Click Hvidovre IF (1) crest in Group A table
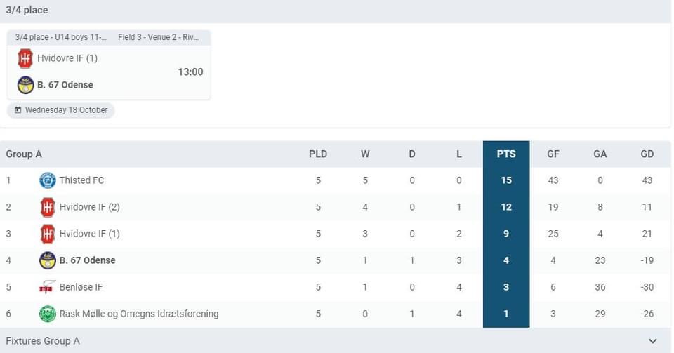 (x=47, y=234)
